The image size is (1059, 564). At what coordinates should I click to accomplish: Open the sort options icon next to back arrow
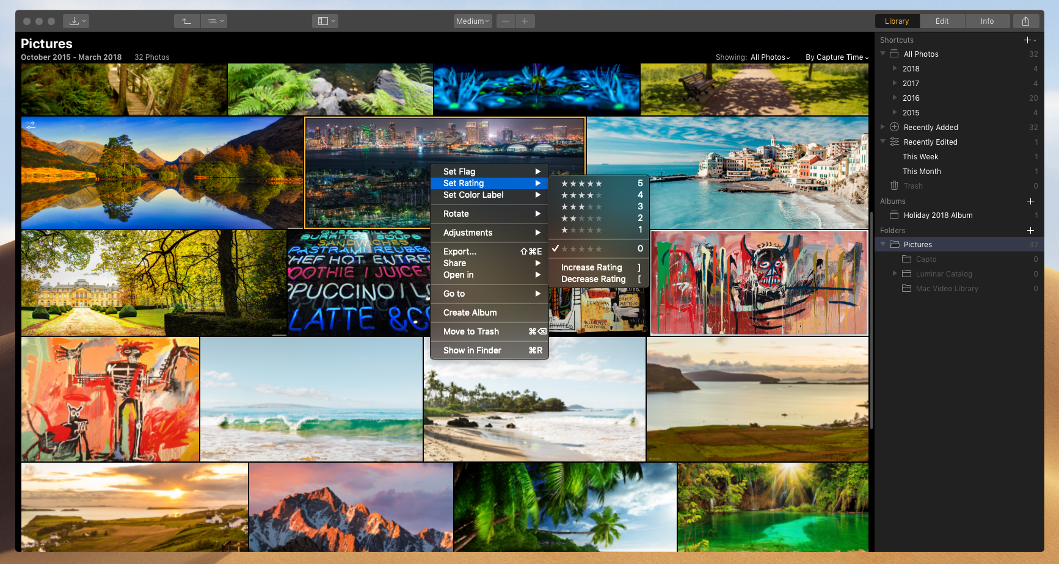(214, 21)
